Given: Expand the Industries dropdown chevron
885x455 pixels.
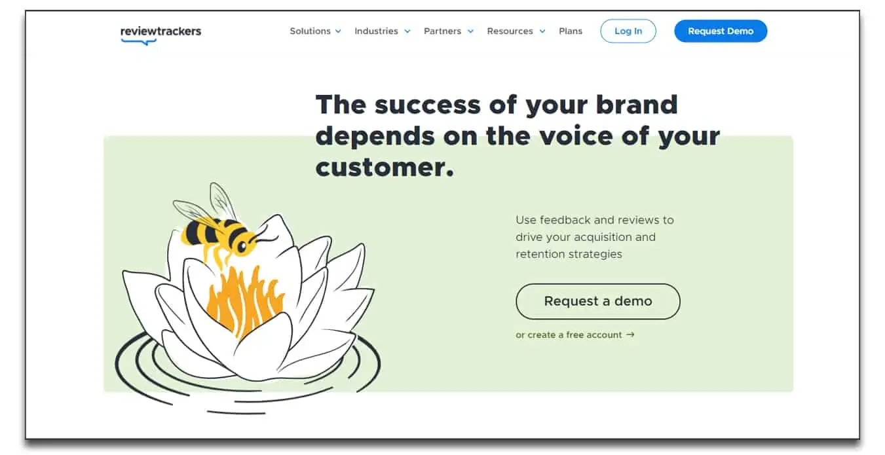Looking at the screenshot, I should [407, 31].
